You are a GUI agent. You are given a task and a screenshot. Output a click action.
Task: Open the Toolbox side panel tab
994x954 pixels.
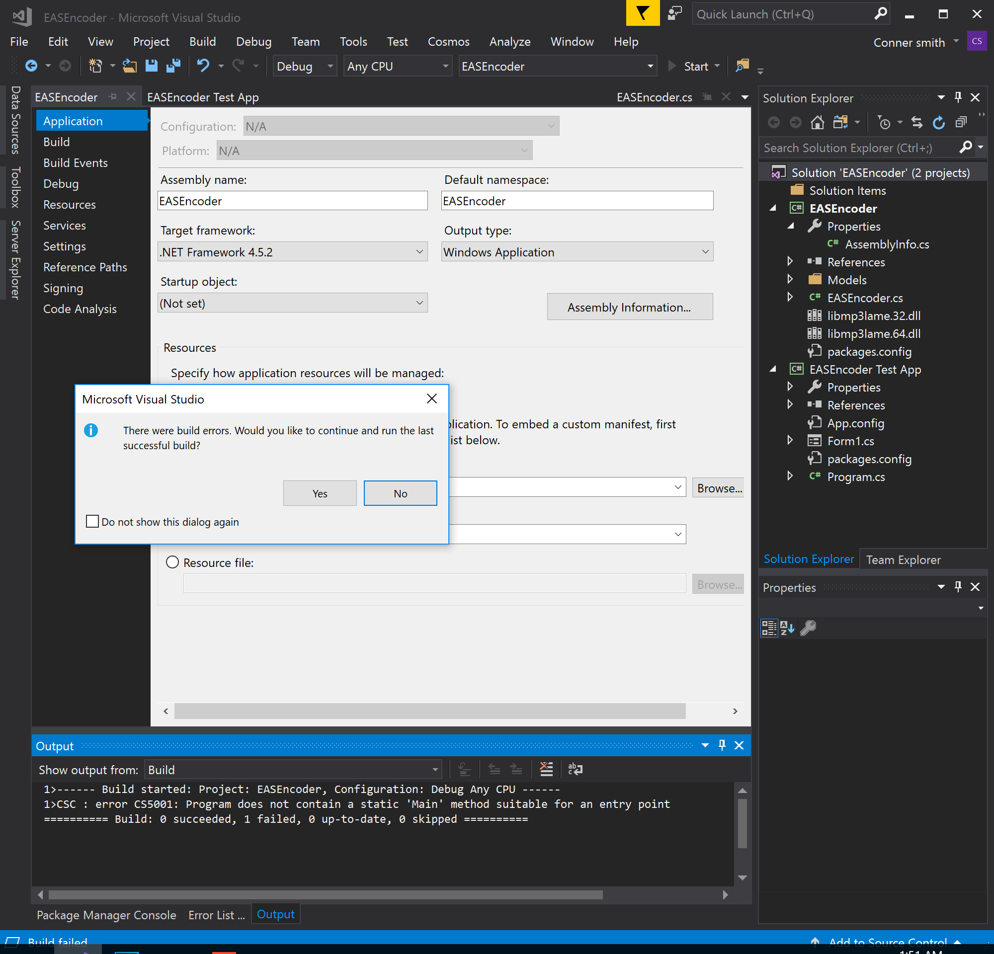click(x=15, y=187)
